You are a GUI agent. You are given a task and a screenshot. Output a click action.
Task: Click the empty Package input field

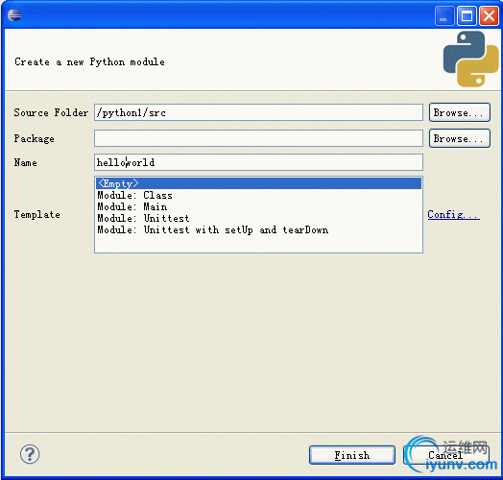[x=258, y=138]
